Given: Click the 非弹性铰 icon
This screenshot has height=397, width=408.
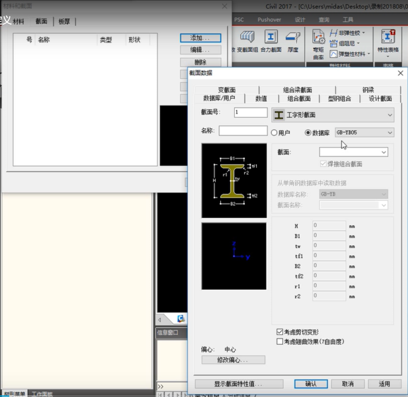Looking at the screenshot, I should tap(333, 33).
